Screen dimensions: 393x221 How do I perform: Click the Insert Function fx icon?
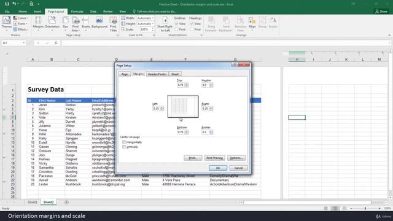pos(56,43)
